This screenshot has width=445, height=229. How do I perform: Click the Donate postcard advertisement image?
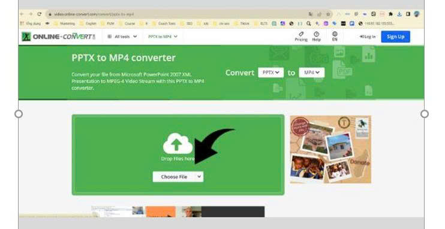[x=330, y=149]
